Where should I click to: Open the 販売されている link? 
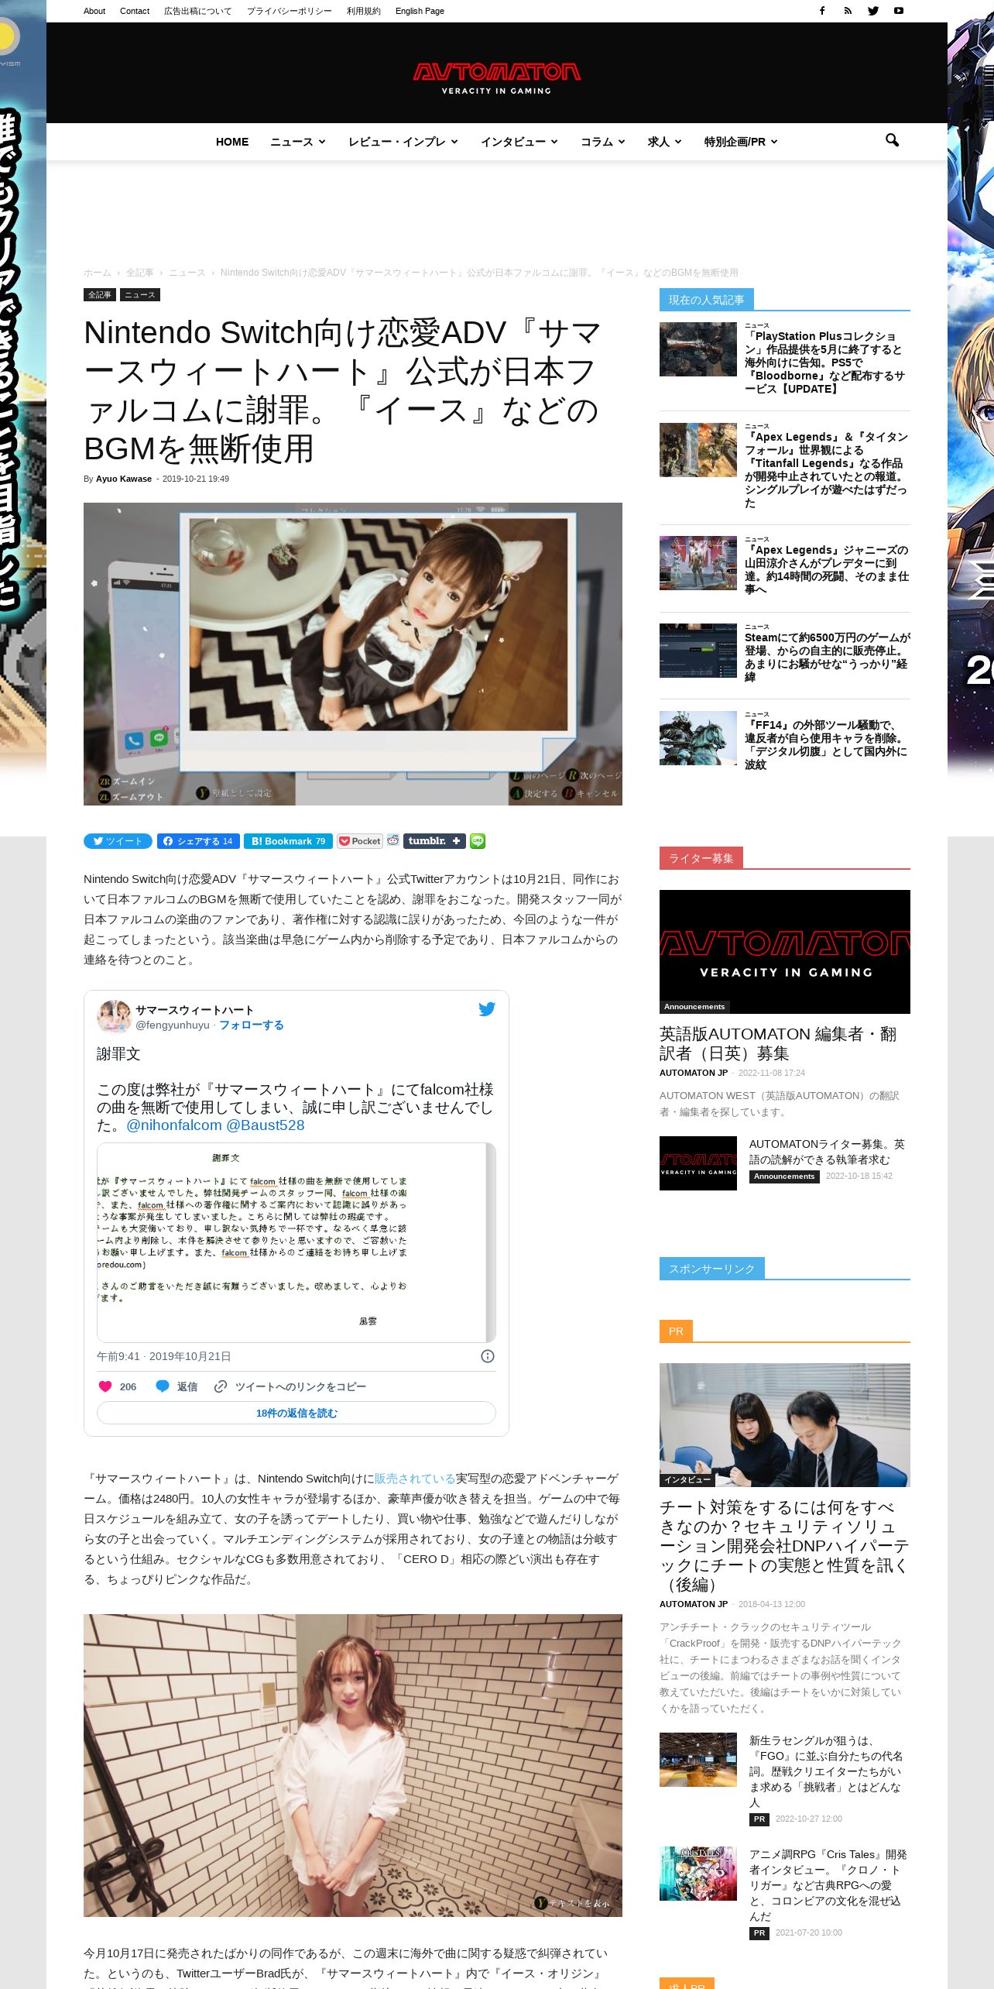coord(415,1479)
